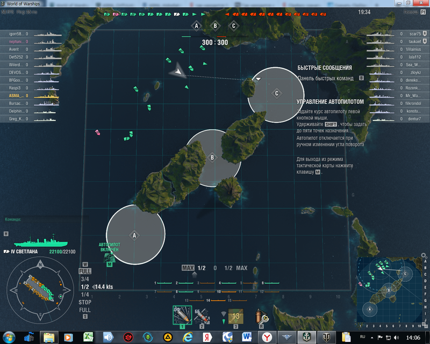Screen dimensions: 430x344
Task: Click own ship white arrow on map
Action: (x=178, y=71)
